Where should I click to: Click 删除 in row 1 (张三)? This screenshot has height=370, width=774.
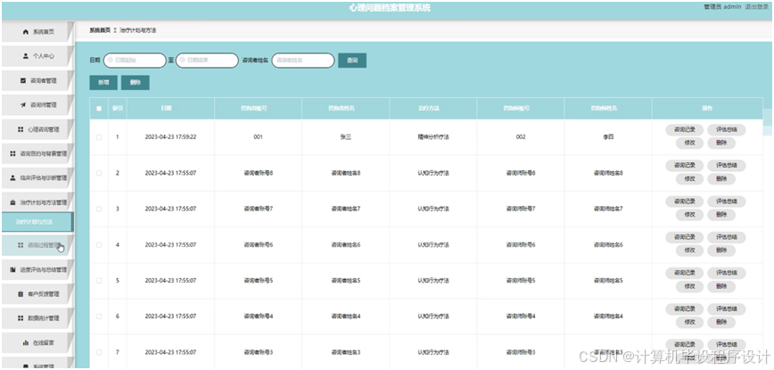click(721, 144)
